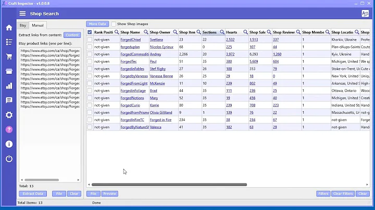This screenshot has width=375, height=210.
Task: Open reviews count 604 link
Action: [276, 61]
